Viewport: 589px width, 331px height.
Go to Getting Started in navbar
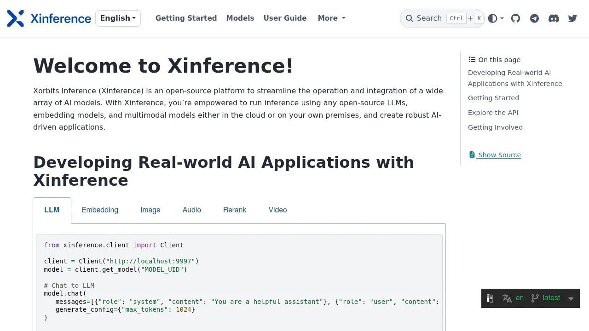click(186, 18)
